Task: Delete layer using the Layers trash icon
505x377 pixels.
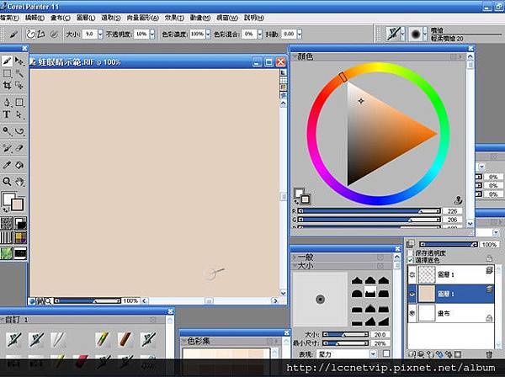Action: click(x=489, y=354)
